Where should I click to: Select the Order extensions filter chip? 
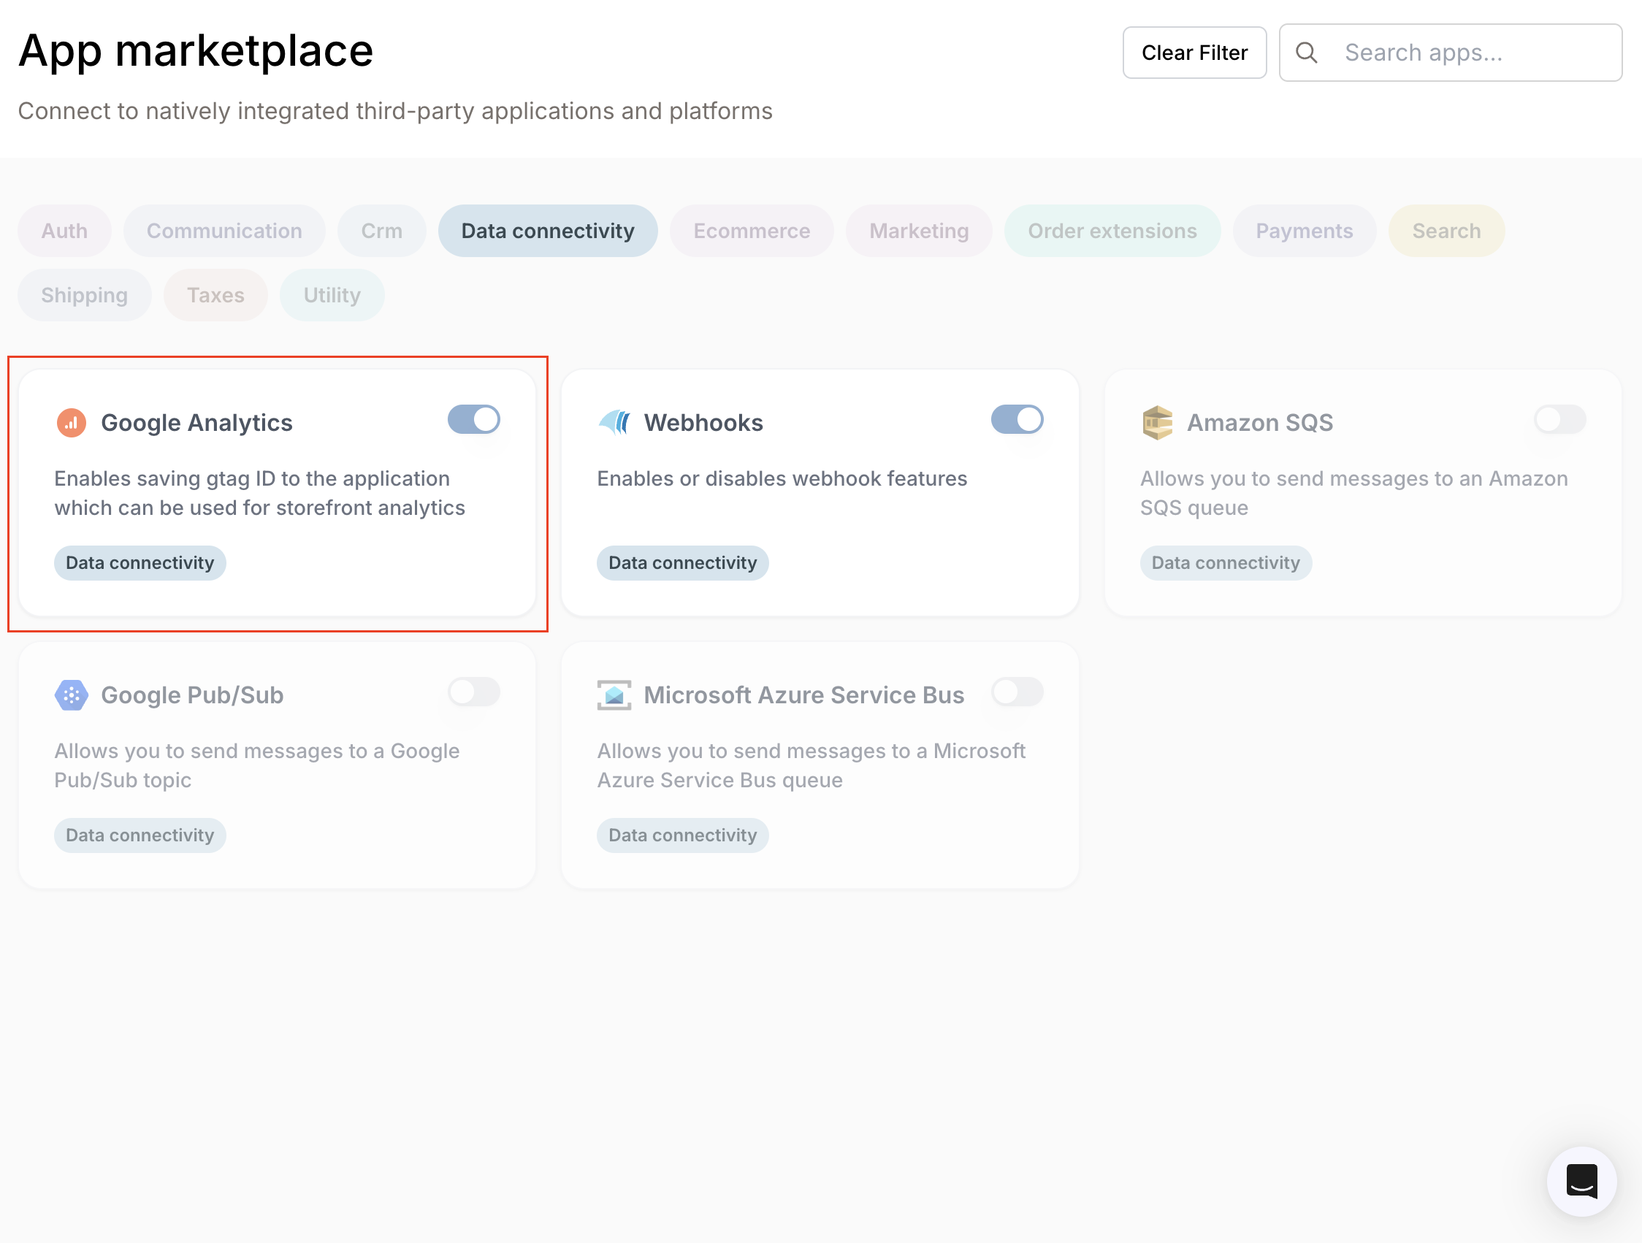coord(1111,231)
